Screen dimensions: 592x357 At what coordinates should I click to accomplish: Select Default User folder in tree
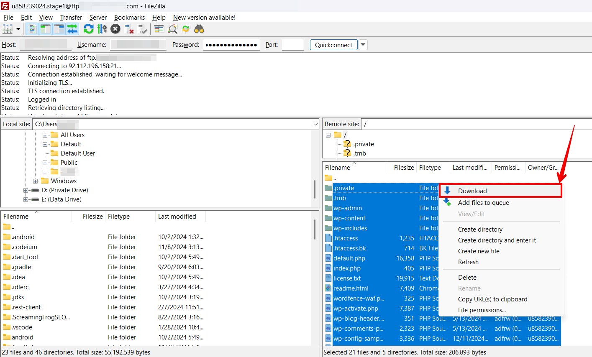point(77,153)
